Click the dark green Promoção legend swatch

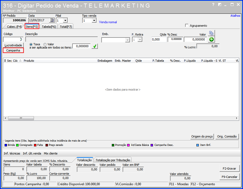(x=113, y=145)
